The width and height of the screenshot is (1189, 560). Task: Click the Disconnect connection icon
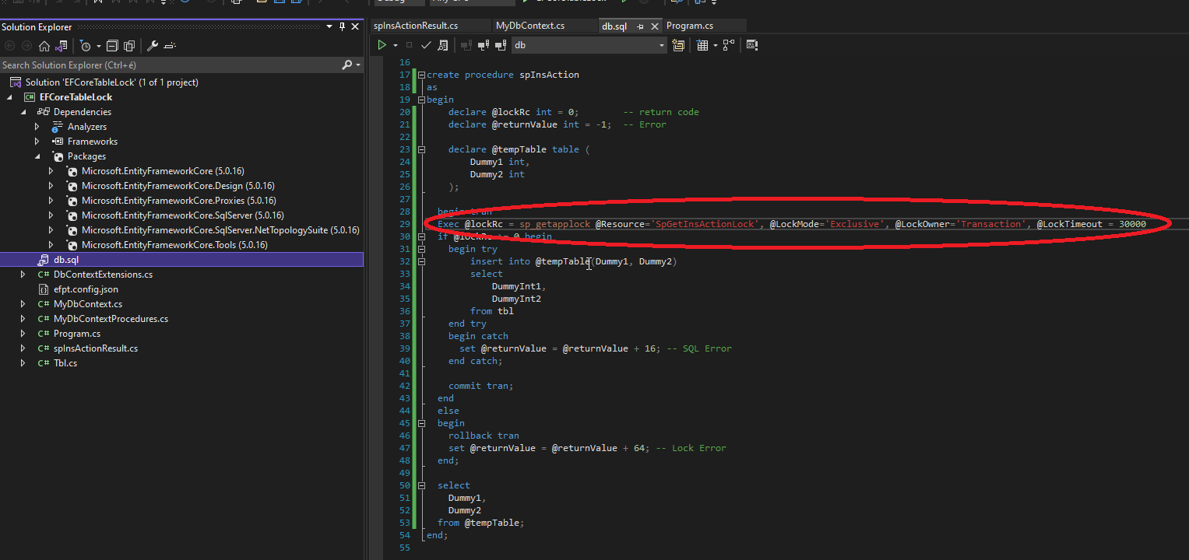coord(483,44)
